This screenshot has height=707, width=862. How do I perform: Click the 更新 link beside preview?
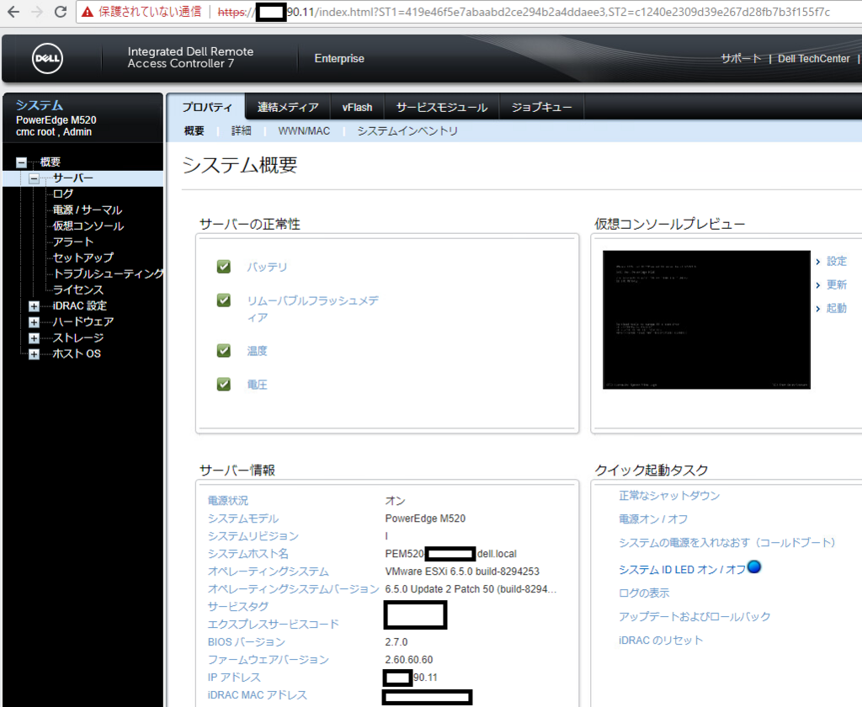pos(837,284)
